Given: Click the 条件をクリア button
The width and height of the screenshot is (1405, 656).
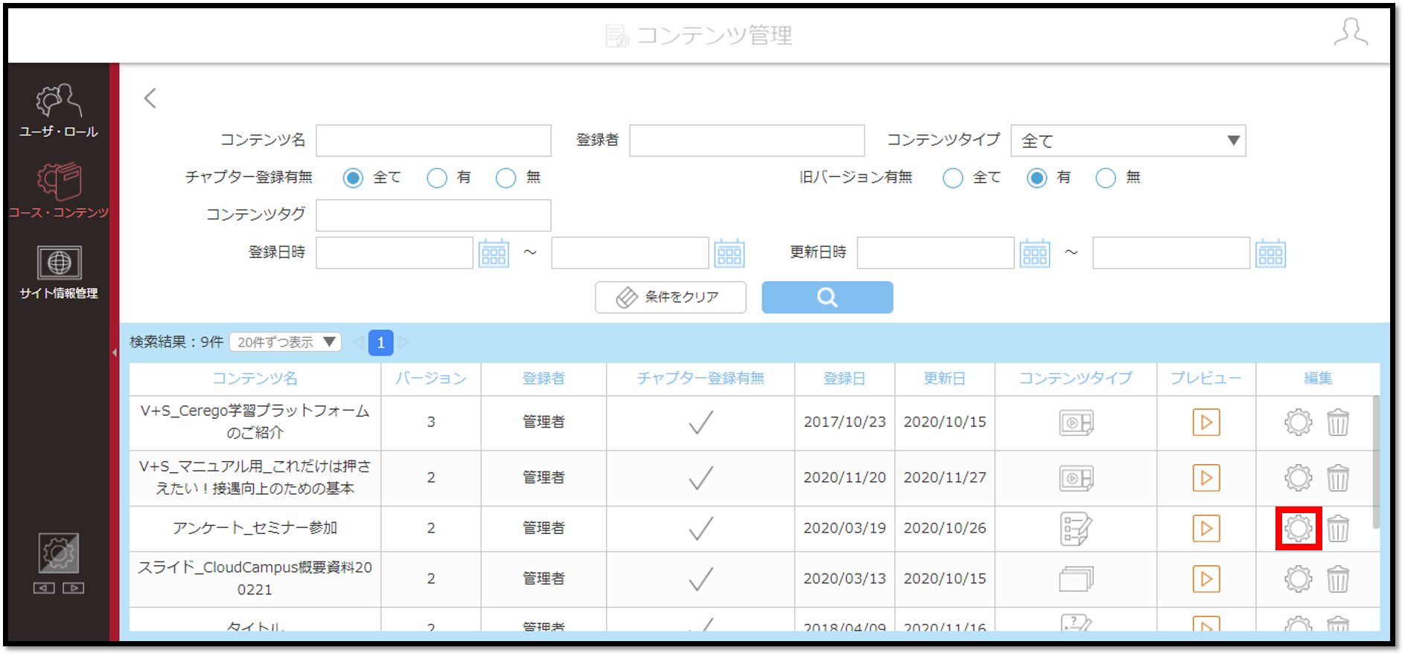Looking at the screenshot, I should point(670,298).
